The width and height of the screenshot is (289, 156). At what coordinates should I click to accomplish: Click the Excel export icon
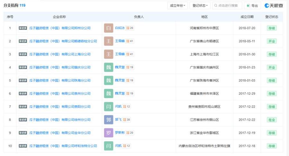[248, 5]
